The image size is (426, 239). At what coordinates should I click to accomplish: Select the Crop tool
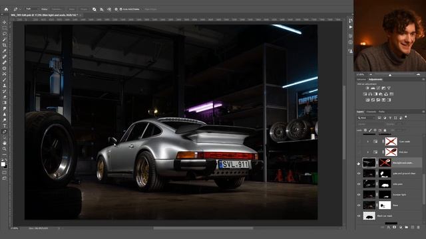click(5, 45)
